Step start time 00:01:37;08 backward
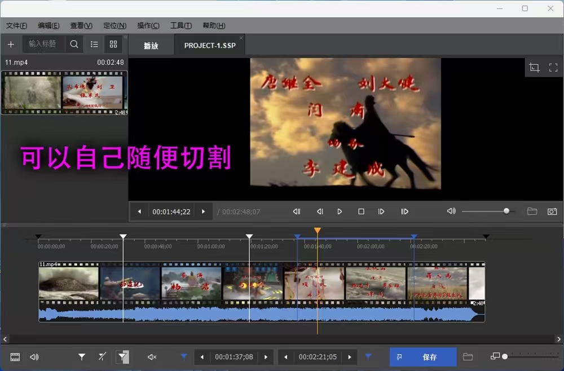The image size is (564, 371). coord(202,357)
